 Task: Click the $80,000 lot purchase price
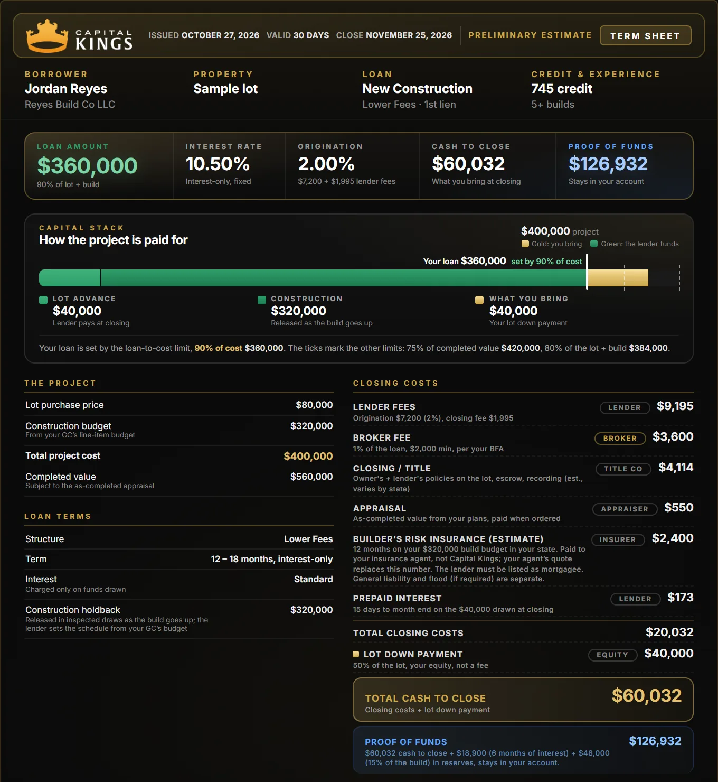[x=314, y=405]
